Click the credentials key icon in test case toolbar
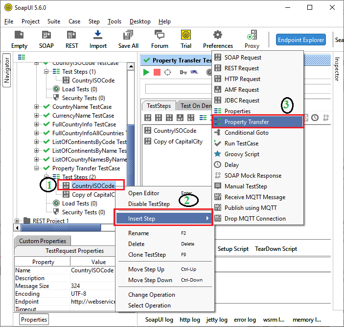 point(183,72)
